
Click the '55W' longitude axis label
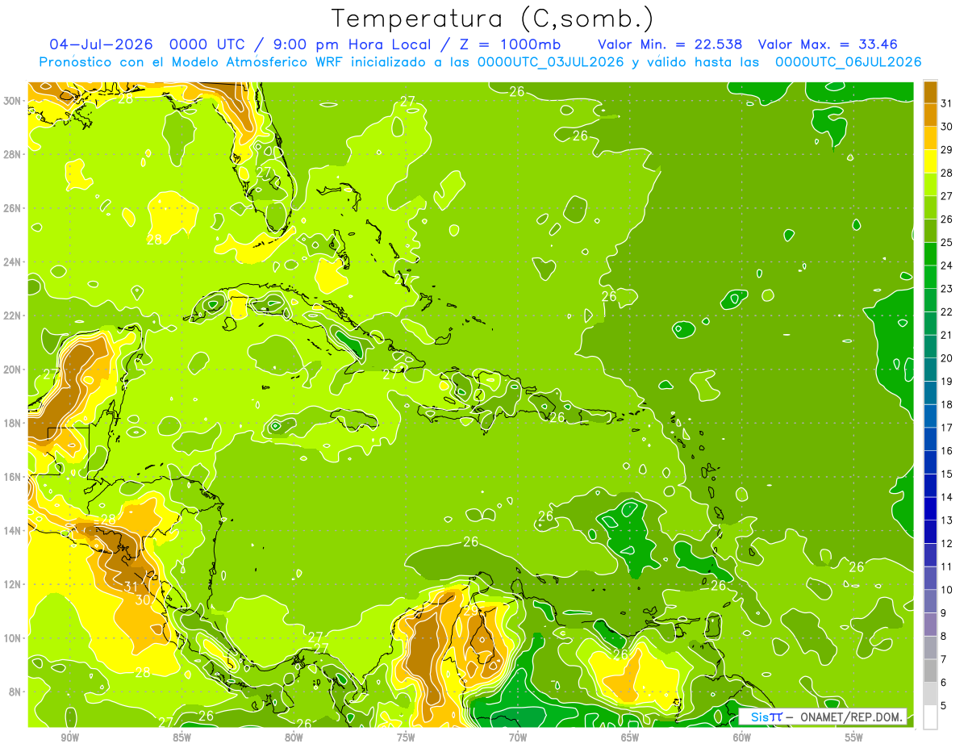[x=854, y=738]
